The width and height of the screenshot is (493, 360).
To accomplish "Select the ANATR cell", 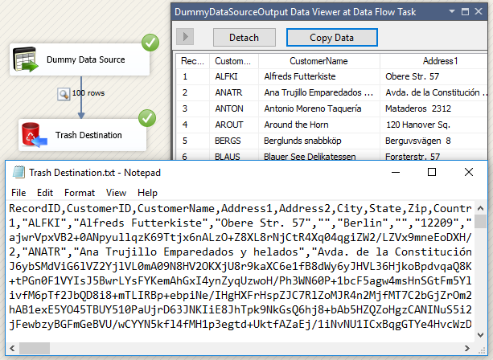I will [233, 92].
